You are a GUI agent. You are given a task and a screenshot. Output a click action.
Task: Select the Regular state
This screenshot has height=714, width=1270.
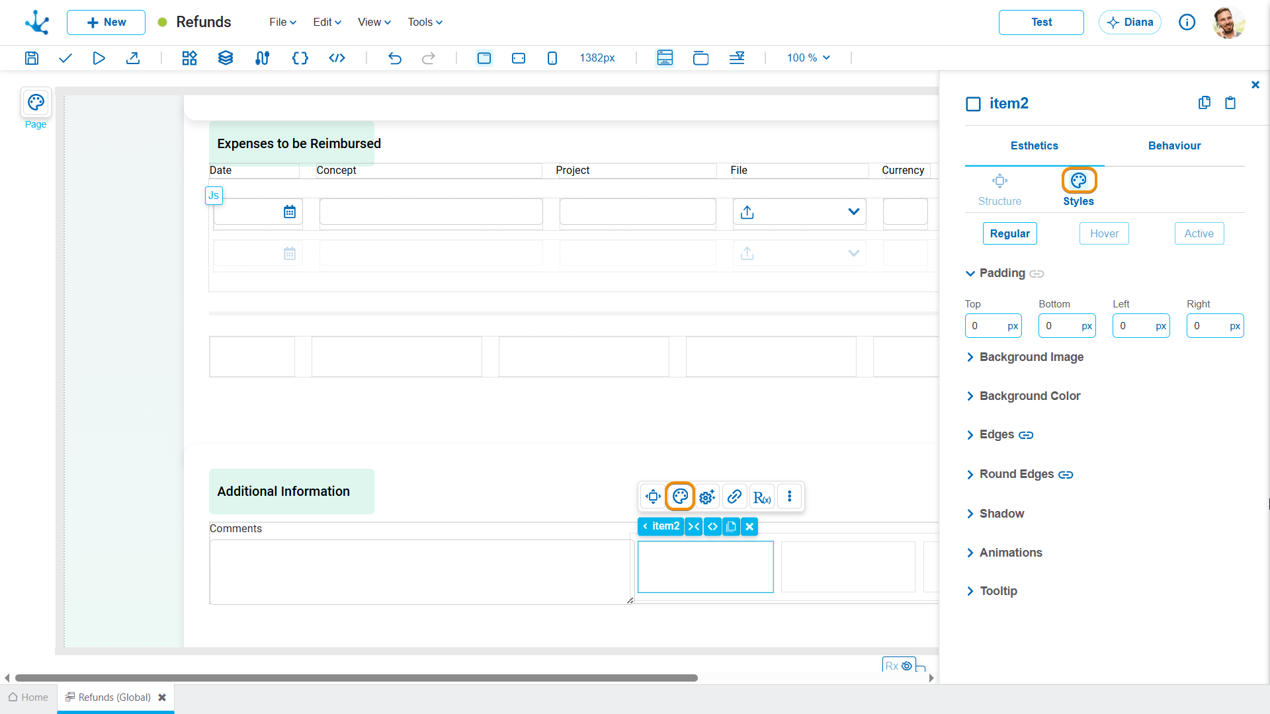(1009, 233)
